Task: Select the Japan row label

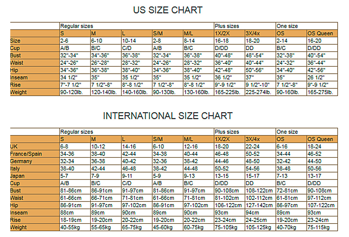Action: coord(17,176)
